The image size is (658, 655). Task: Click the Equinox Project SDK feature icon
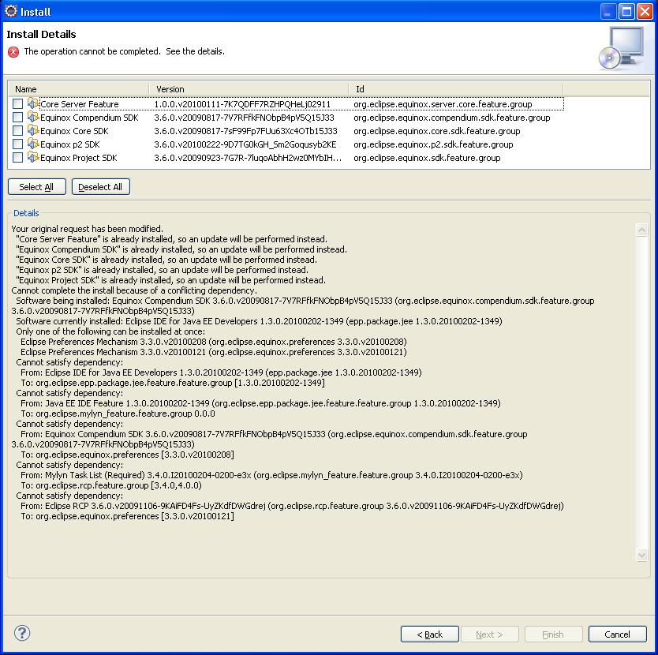click(x=33, y=157)
